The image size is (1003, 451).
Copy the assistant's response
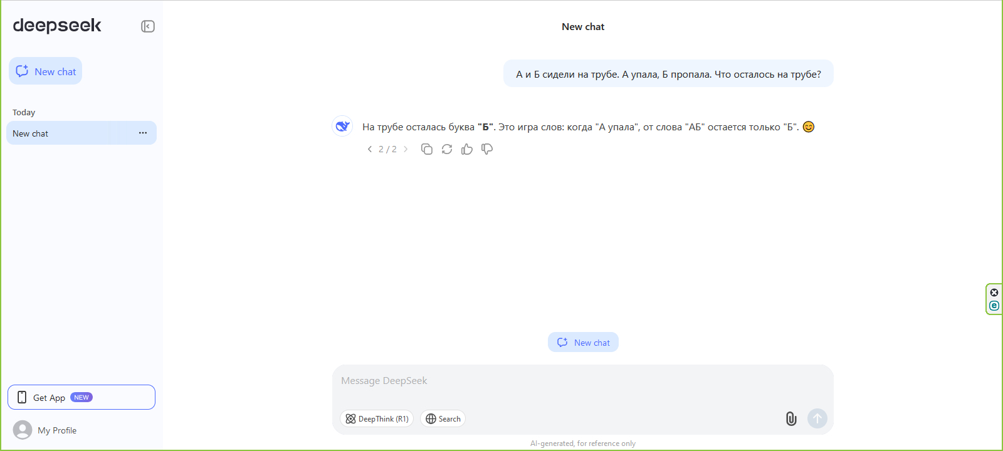point(427,149)
